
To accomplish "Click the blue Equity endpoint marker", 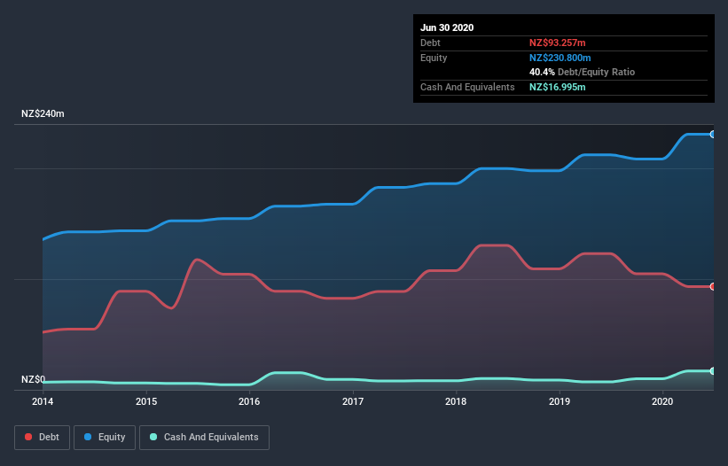I will pyautogui.click(x=713, y=135).
